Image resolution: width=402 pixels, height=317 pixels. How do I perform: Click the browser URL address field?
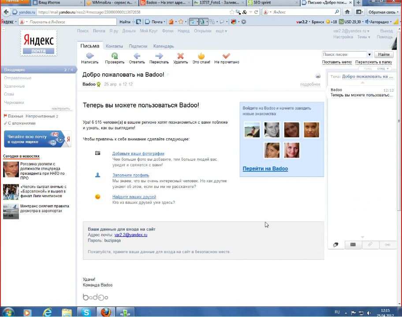(133, 12)
